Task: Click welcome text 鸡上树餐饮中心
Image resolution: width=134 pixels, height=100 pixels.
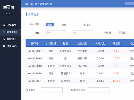Action: [x=43, y=4]
